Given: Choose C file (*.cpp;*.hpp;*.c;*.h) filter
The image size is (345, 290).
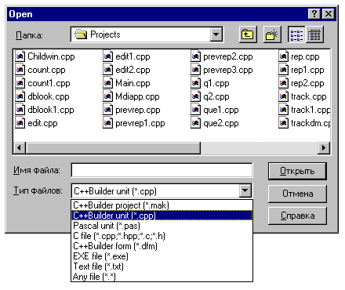Looking at the screenshot, I should (x=162, y=236).
